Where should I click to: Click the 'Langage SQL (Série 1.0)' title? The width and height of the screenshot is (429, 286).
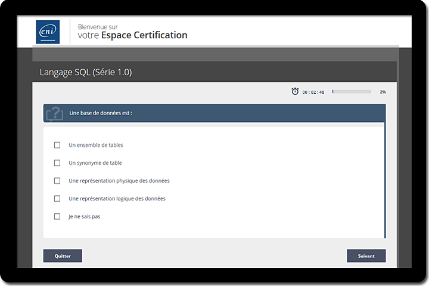tap(86, 72)
